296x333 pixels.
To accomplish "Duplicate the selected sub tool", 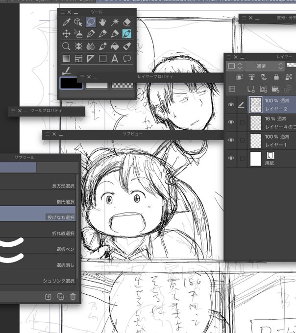I will pos(61,297).
